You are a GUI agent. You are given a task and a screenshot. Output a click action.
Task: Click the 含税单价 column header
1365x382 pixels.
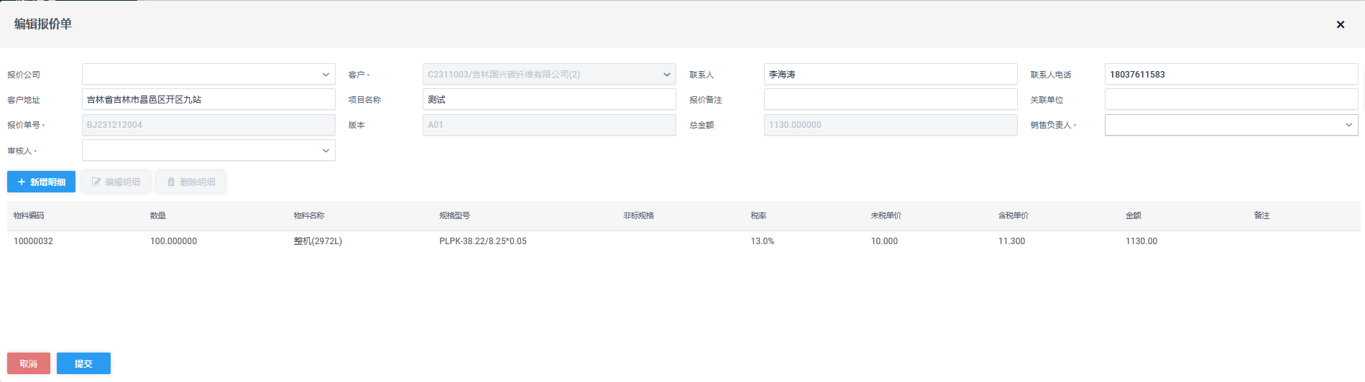coord(1014,215)
